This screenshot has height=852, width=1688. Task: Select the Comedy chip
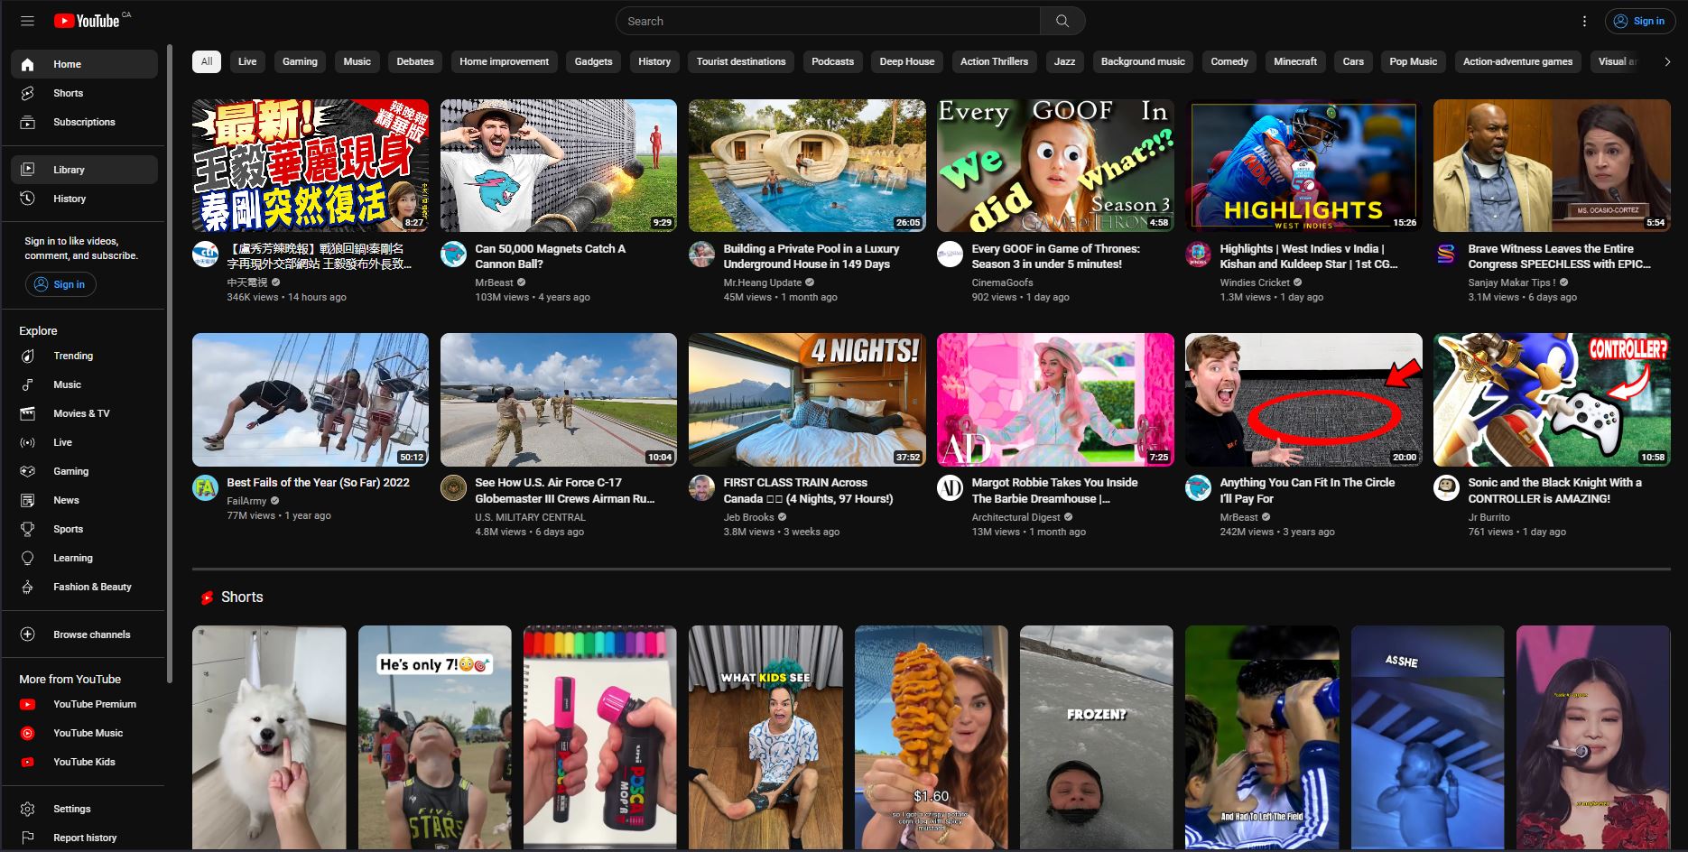coord(1229,61)
